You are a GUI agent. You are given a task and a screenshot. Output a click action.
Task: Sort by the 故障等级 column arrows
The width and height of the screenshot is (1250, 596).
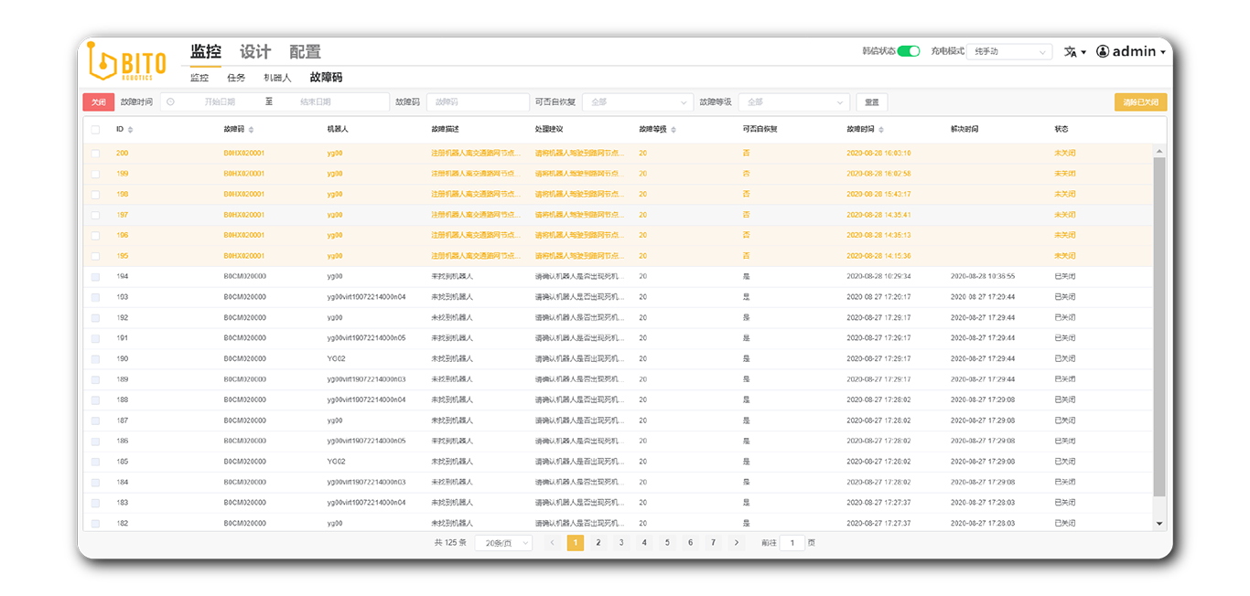[x=673, y=130]
